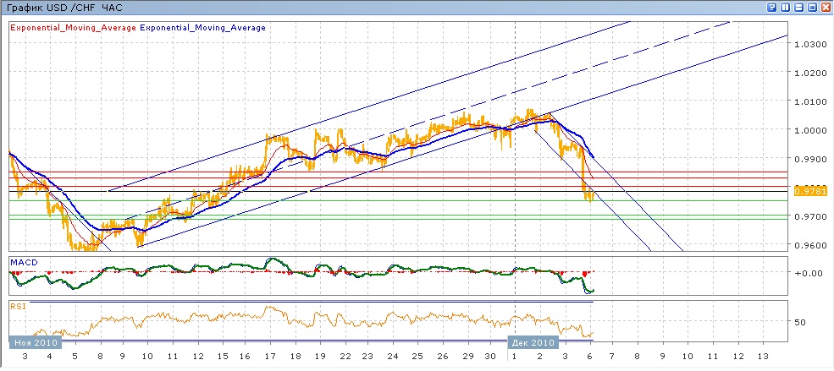
Task: Click the RSI 50 level axis label
Action: pyautogui.click(x=801, y=322)
